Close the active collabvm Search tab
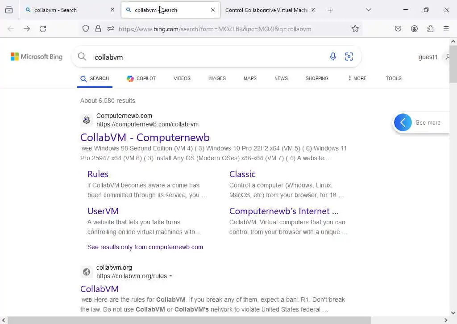This screenshot has width=457, height=324. click(213, 10)
